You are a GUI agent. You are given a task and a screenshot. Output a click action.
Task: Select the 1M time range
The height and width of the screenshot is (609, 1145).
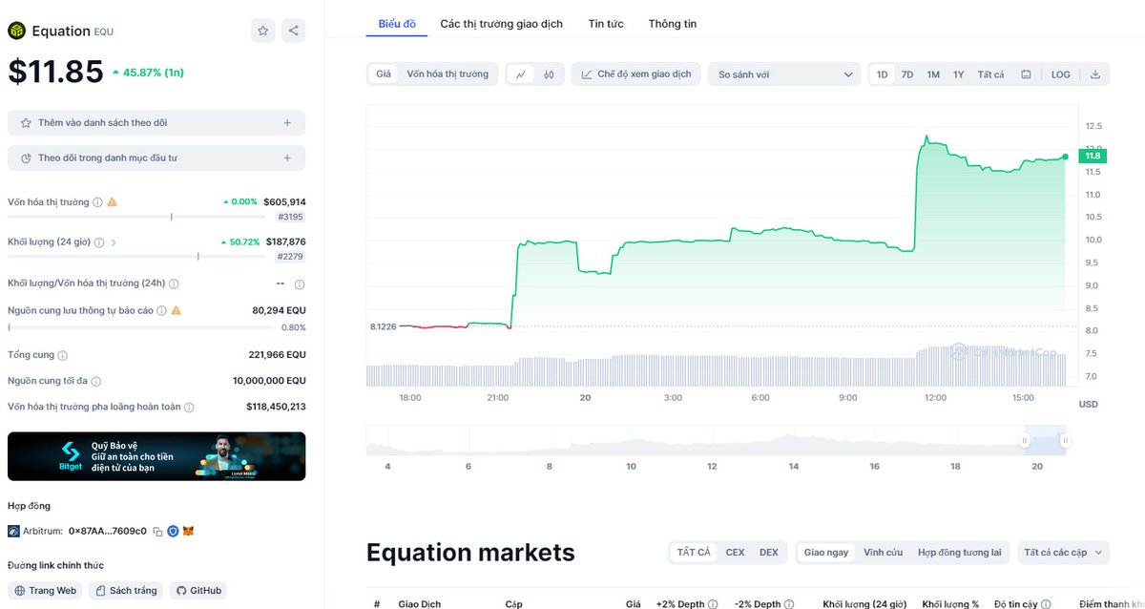tap(933, 74)
